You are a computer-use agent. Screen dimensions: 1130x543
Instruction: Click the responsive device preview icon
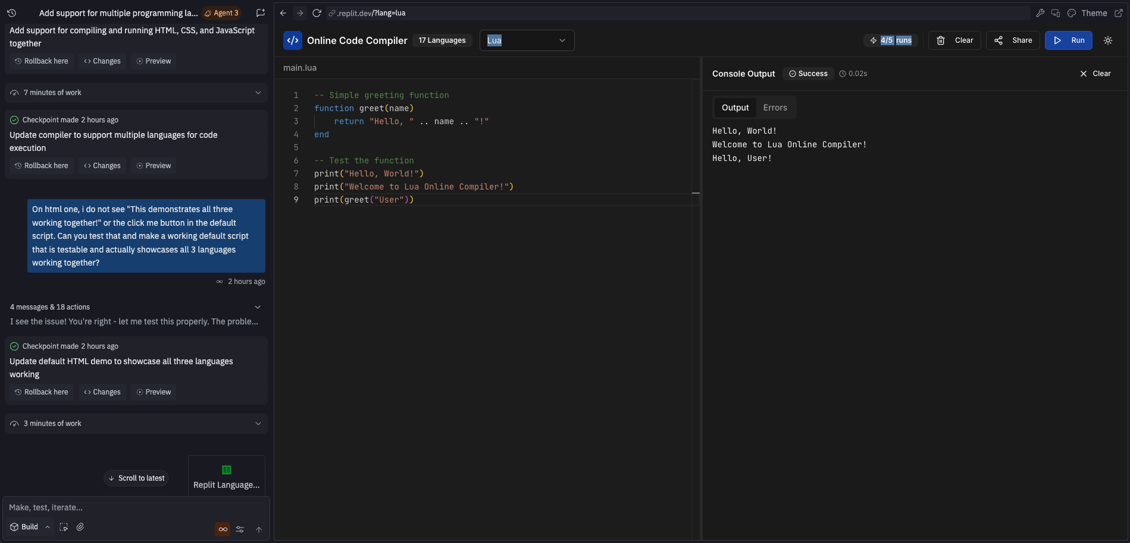[x=1056, y=12]
